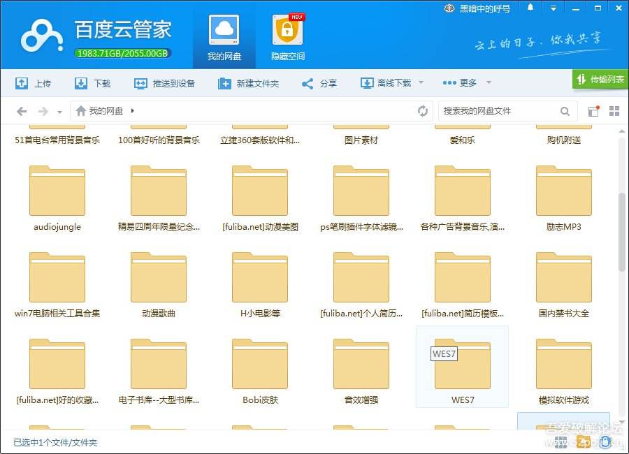Click the 搜索我的网盘文件 search field
Screen dimensions: 629x454
point(500,111)
